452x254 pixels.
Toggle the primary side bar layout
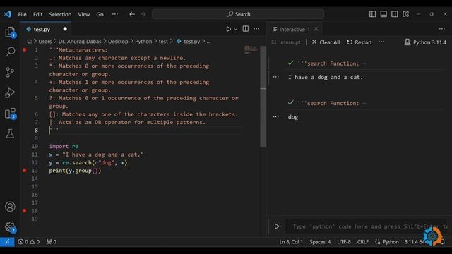372,14
